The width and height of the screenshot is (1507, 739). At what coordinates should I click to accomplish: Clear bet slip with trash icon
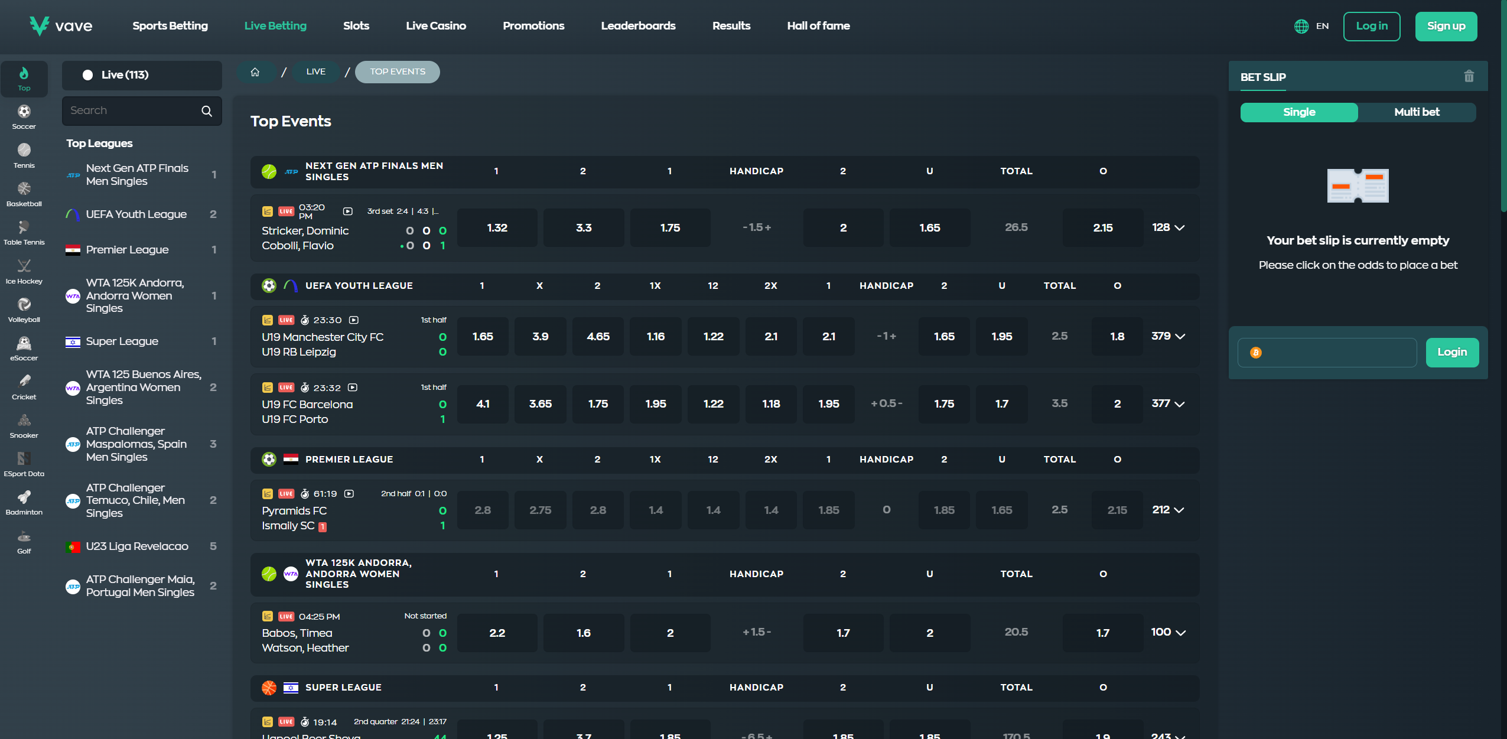(x=1469, y=76)
